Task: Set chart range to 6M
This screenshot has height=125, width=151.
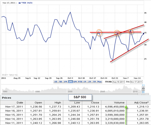Action: click(x=75, y=82)
